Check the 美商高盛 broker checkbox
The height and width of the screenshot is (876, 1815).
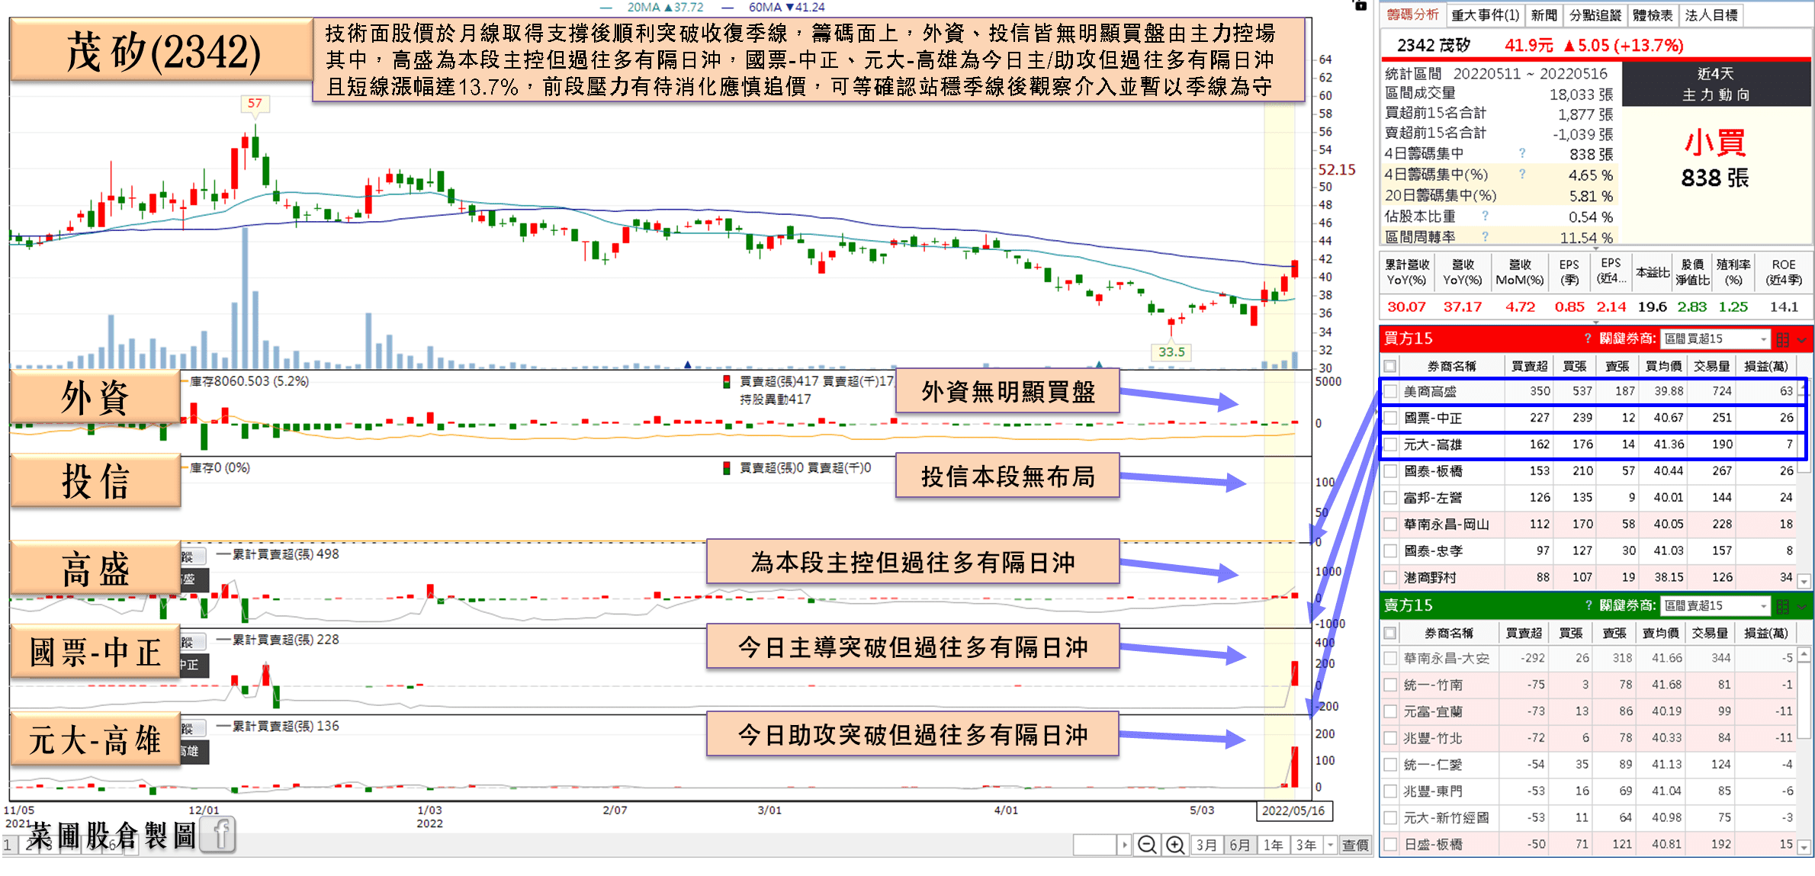(1391, 391)
